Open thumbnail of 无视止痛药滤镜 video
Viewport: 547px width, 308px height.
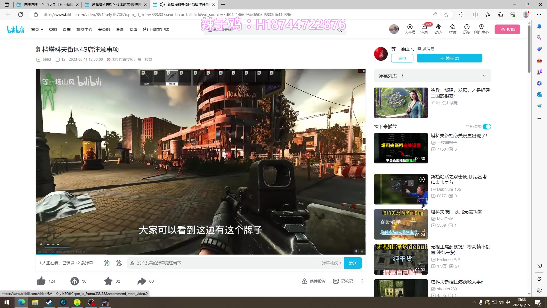[401, 259]
